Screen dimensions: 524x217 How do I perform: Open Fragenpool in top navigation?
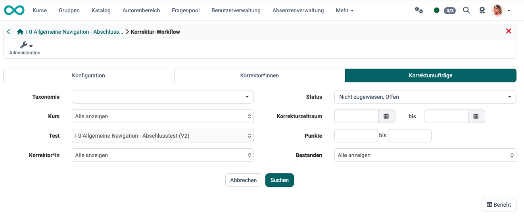point(186,10)
